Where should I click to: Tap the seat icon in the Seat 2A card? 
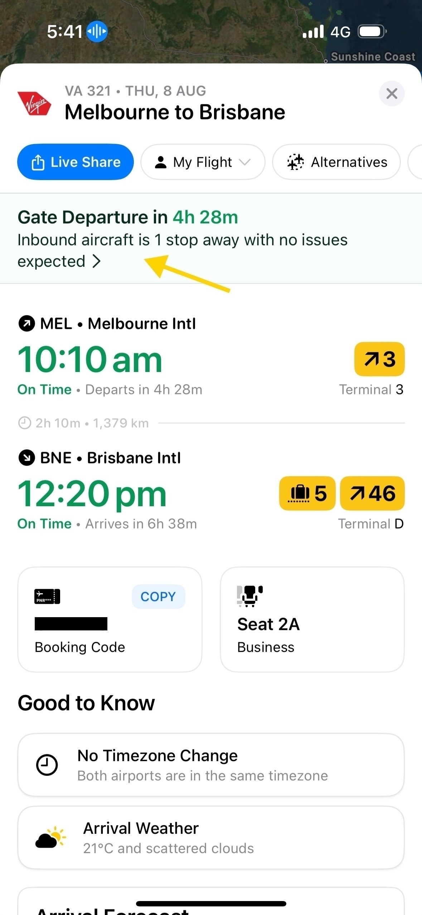(249, 596)
